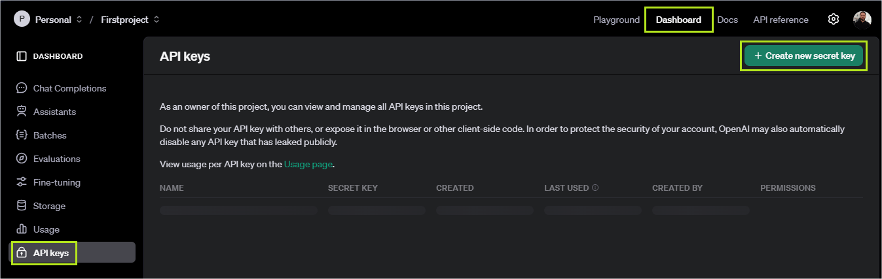Image resolution: width=882 pixels, height=279 pixels.
Task: Open the Docs tab
Action: pos(727,20)
